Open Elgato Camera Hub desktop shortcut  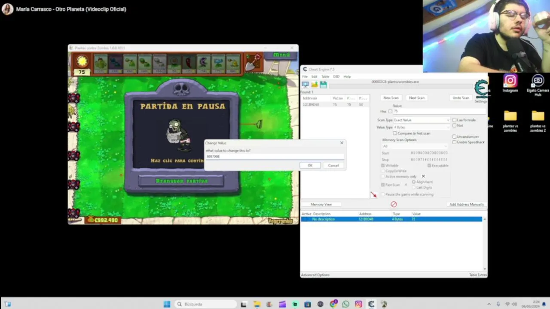pyautogui.click(x=538, y=85)
